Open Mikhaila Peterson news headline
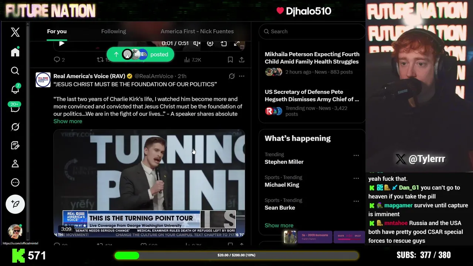Screen dimensions: 473x266 (312, 58)
